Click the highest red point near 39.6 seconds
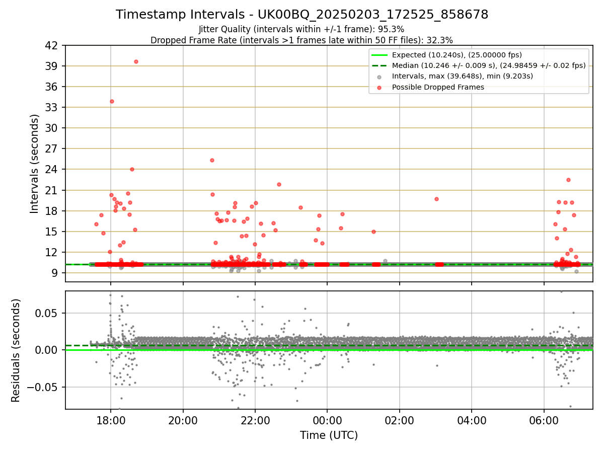The image size is (604, 453). click(x=136, y=61)
